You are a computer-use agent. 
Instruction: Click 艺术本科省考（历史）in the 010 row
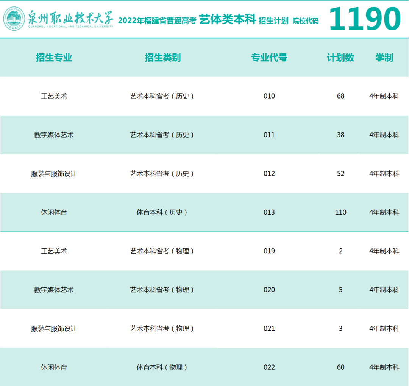[x=162, y=96]
